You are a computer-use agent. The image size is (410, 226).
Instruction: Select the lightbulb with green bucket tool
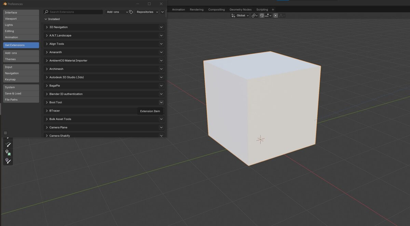8,152
